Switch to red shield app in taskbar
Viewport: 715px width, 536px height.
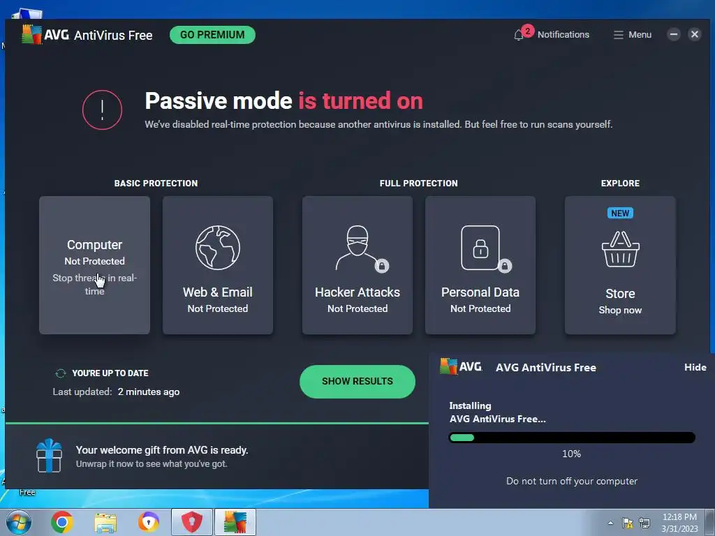pyautogui.click(x=192, y=522)
